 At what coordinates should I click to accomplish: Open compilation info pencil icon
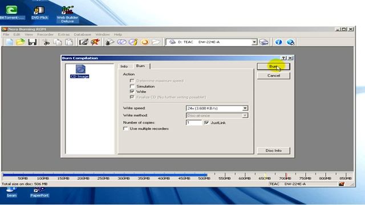(x=83, y=42)
